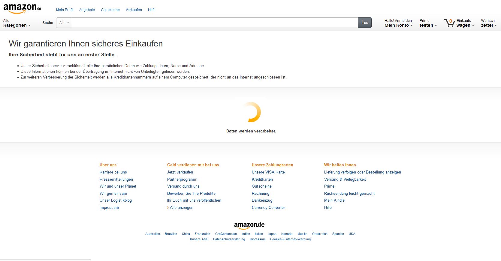Open Cookies & Internet-Werbung link
This screenshot has width=501, height=261.
290,239
